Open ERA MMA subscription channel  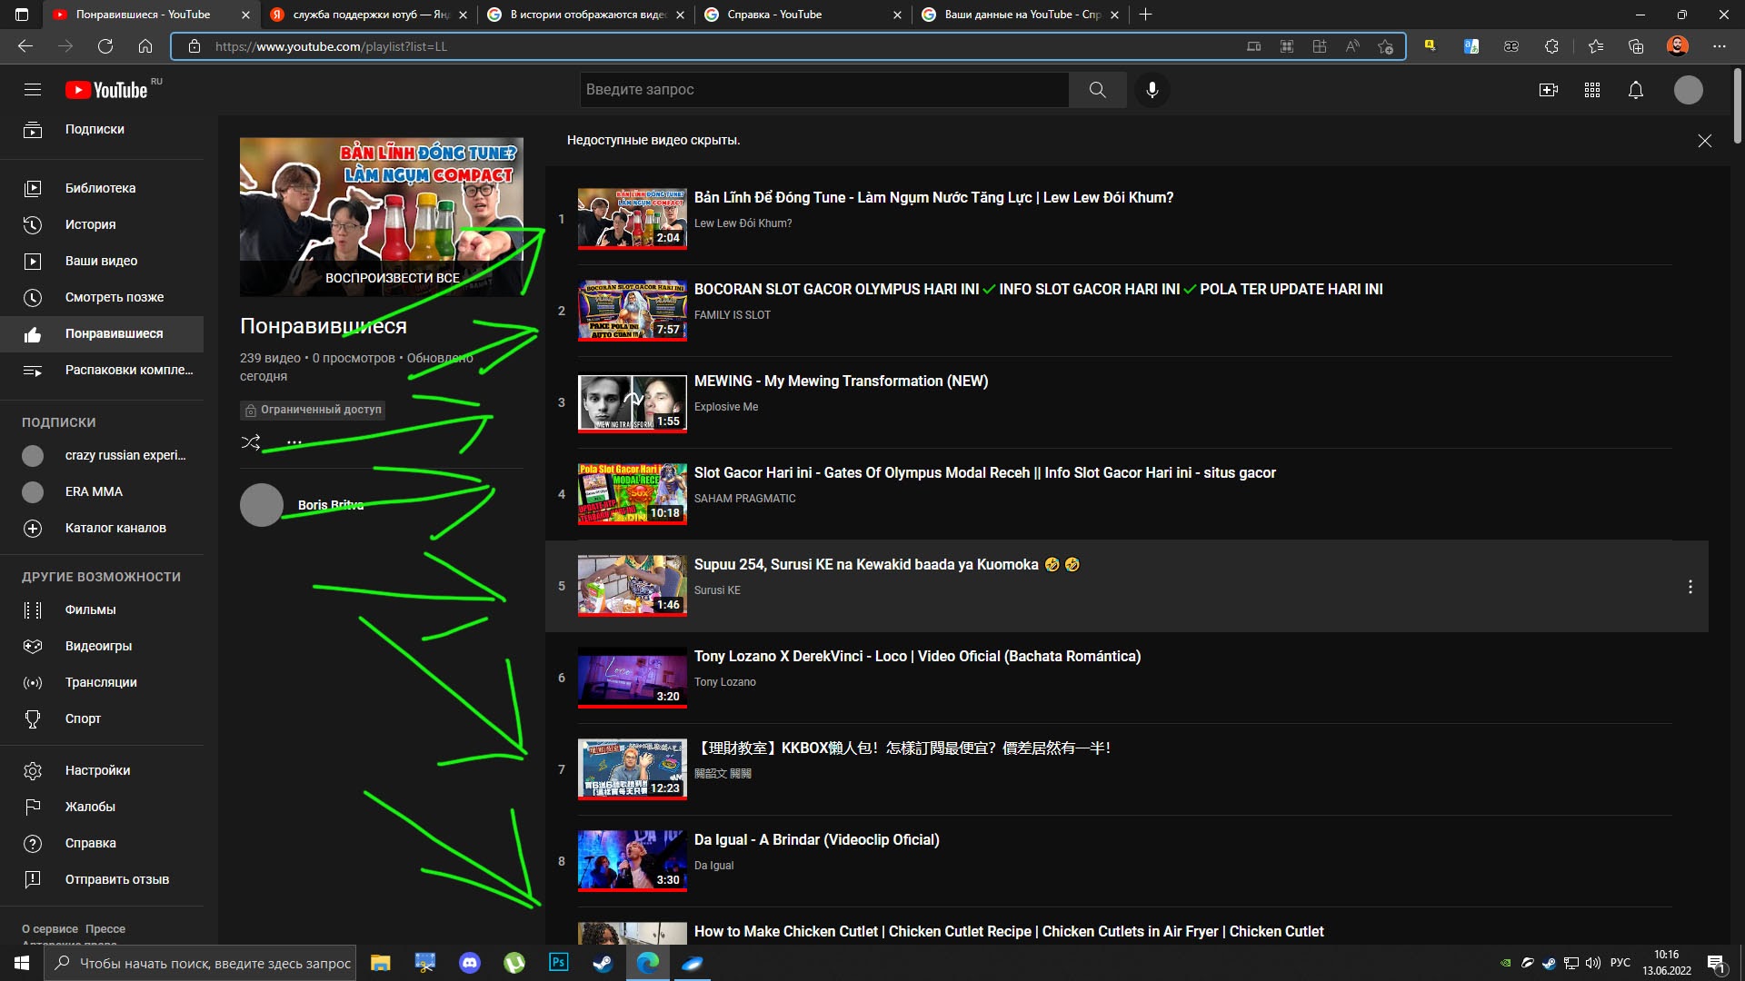click(x=102, y=491)
